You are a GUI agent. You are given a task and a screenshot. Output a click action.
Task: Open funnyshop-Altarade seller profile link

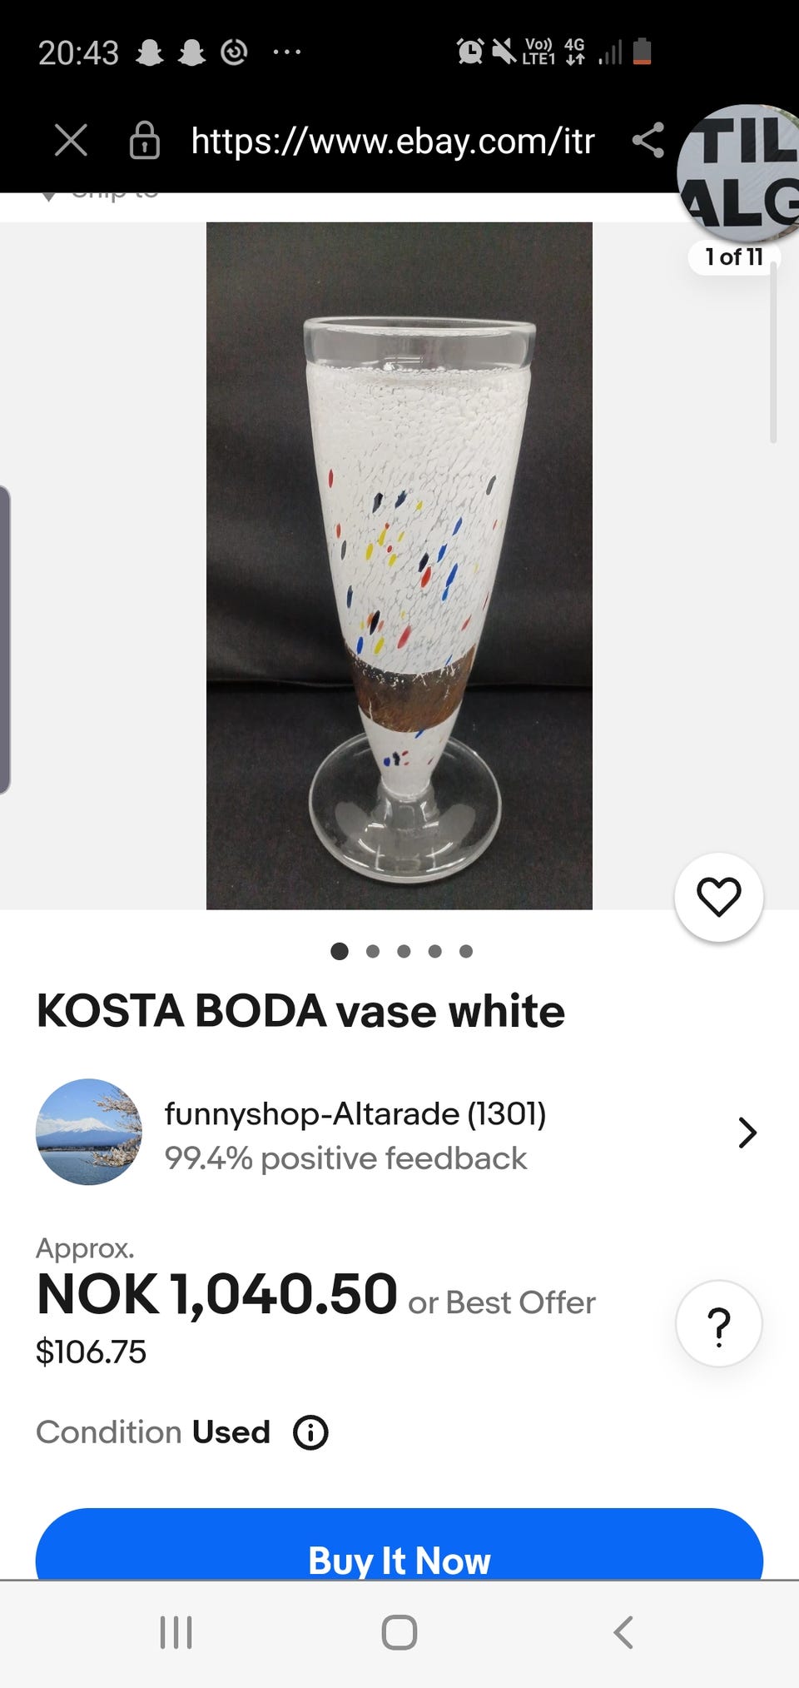[355, 1113]
